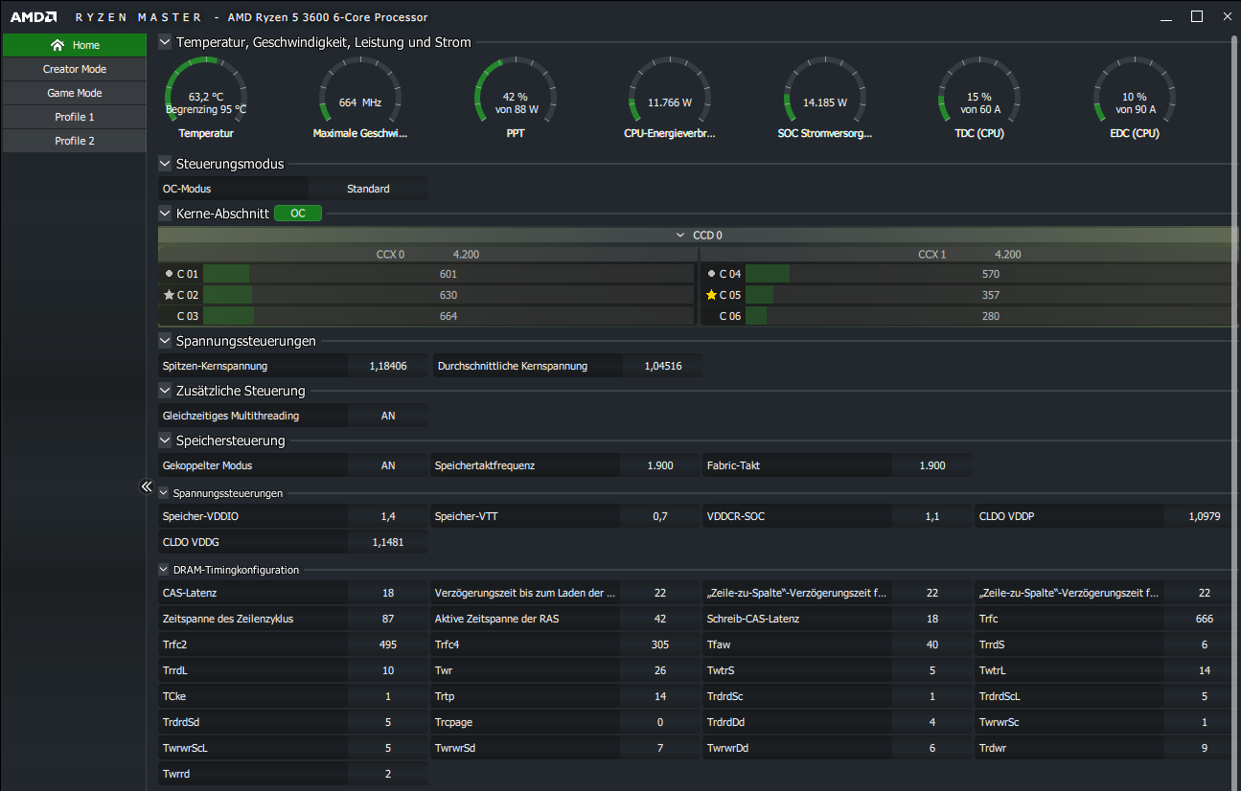
Task: Collapse the CCD 0 core group
Action: (681, 235)
